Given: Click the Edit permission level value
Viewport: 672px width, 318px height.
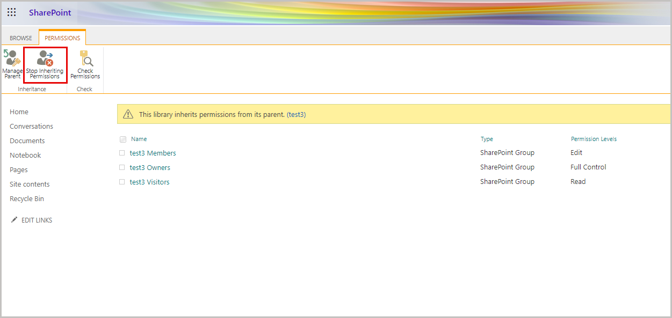Looking at the screenshot, I should point(576,152).
